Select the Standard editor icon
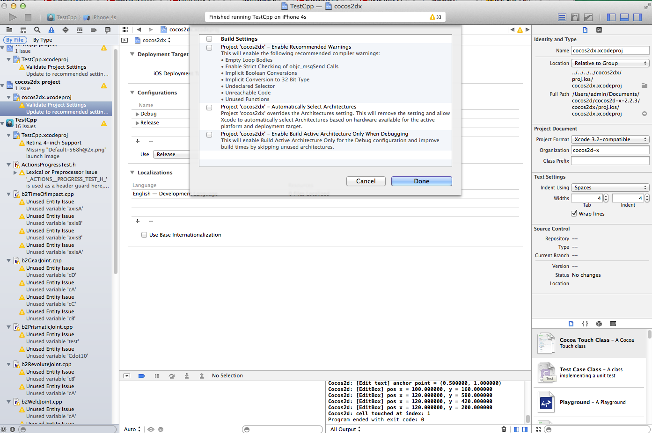652x433 pixels. click(x=562, y=17)
